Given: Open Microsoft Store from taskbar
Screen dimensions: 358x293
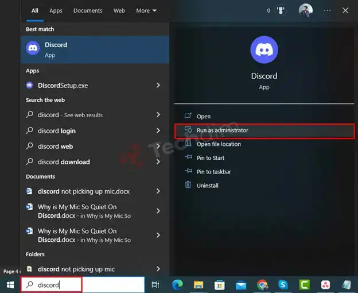Looking at the screenshot, I should point(219,285).
